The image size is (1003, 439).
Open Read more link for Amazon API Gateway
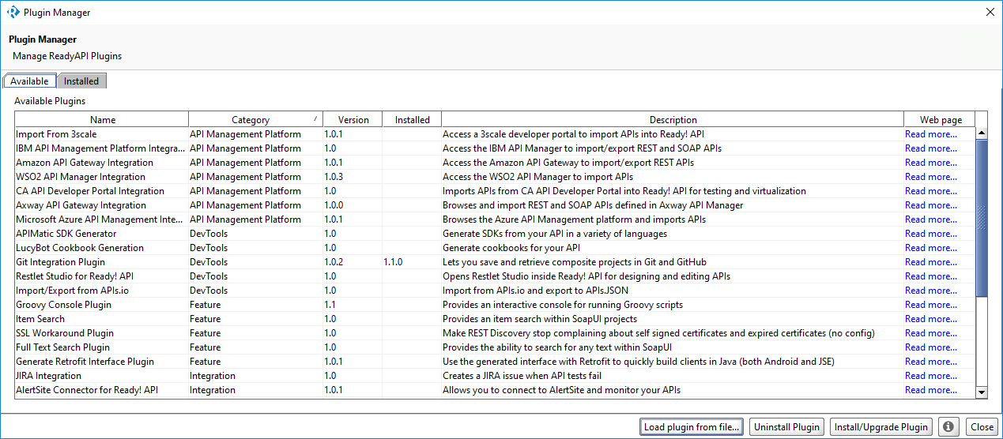(930, 163)
